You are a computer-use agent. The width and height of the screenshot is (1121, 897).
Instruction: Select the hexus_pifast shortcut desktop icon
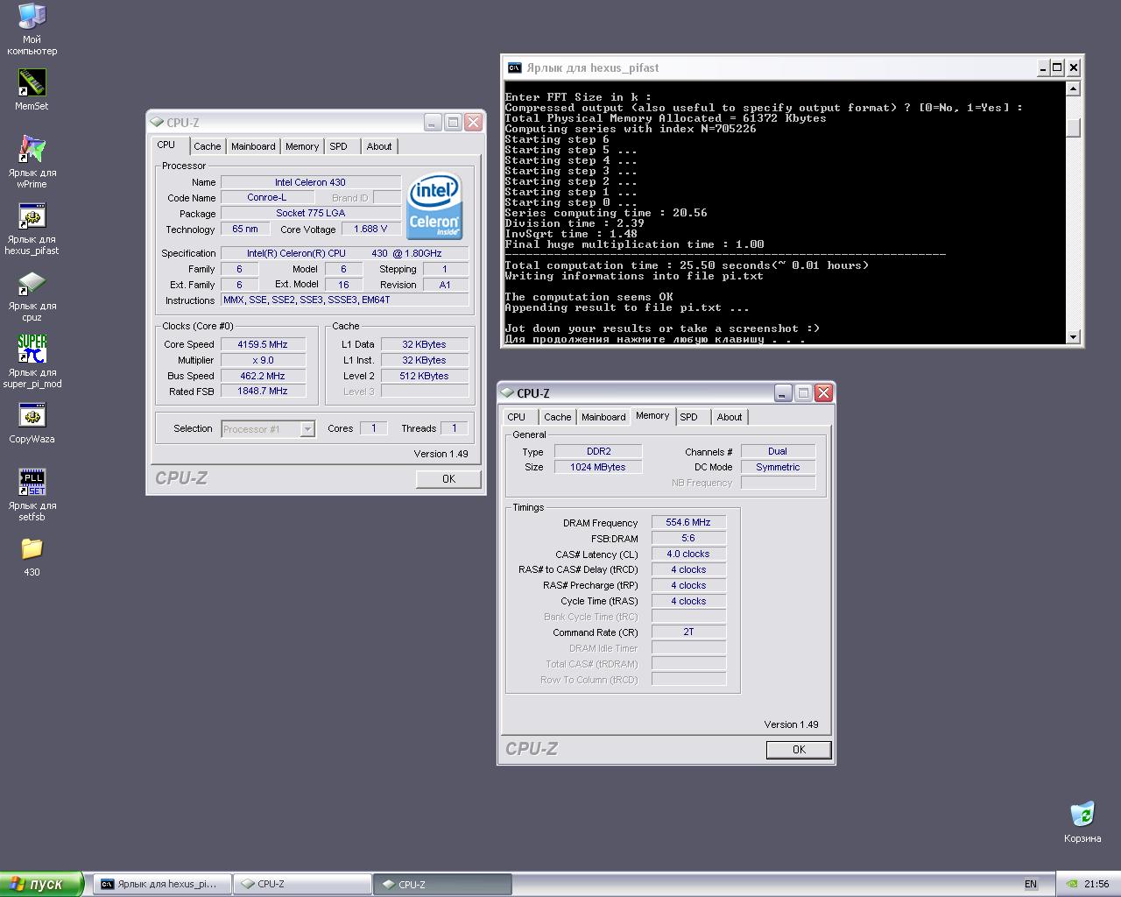(32, 215)
